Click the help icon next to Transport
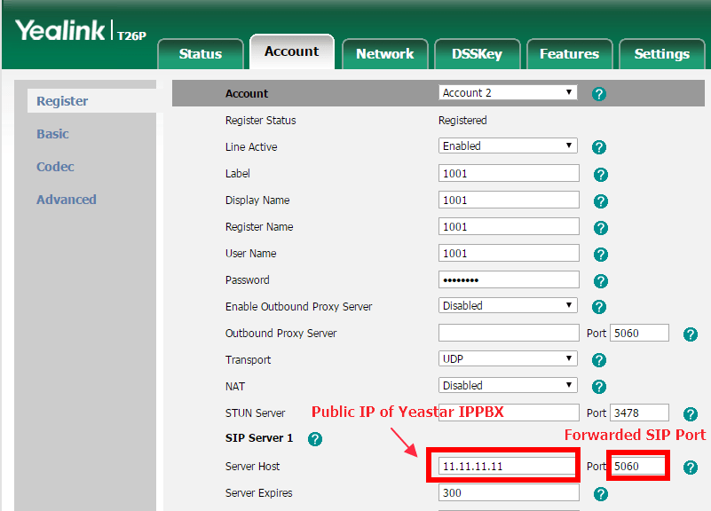 (599, 359)
